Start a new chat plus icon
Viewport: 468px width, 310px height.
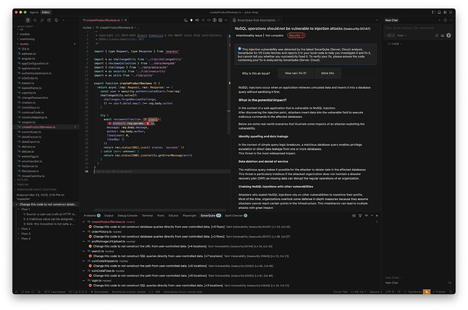pos(440,20)
